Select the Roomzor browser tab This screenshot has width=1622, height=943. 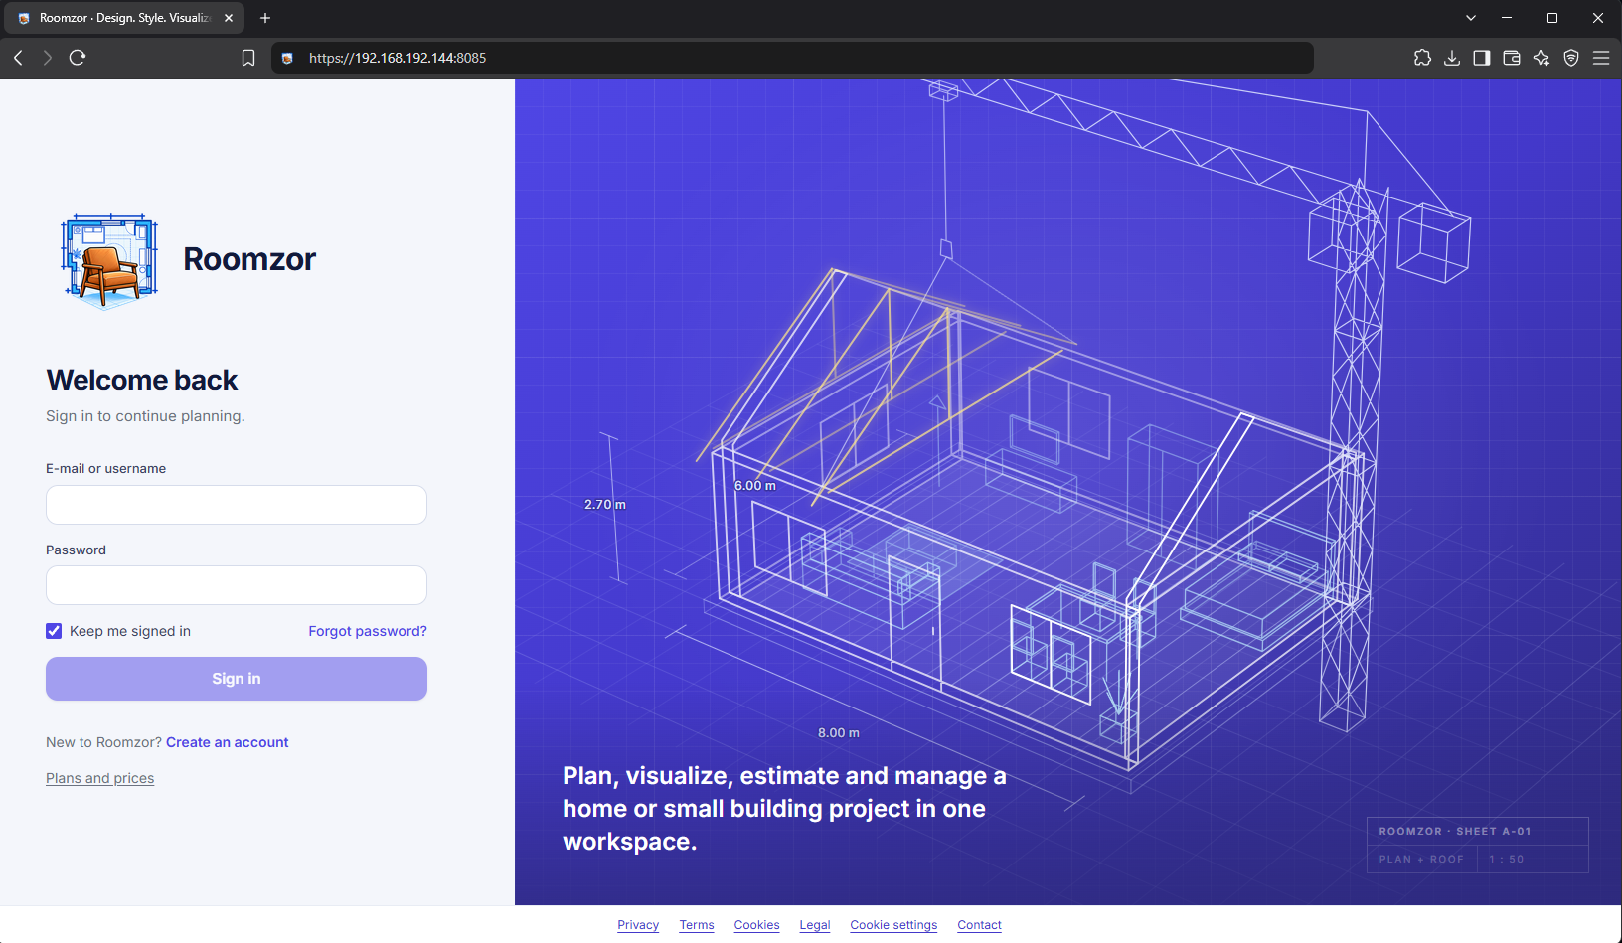(125, 18)
